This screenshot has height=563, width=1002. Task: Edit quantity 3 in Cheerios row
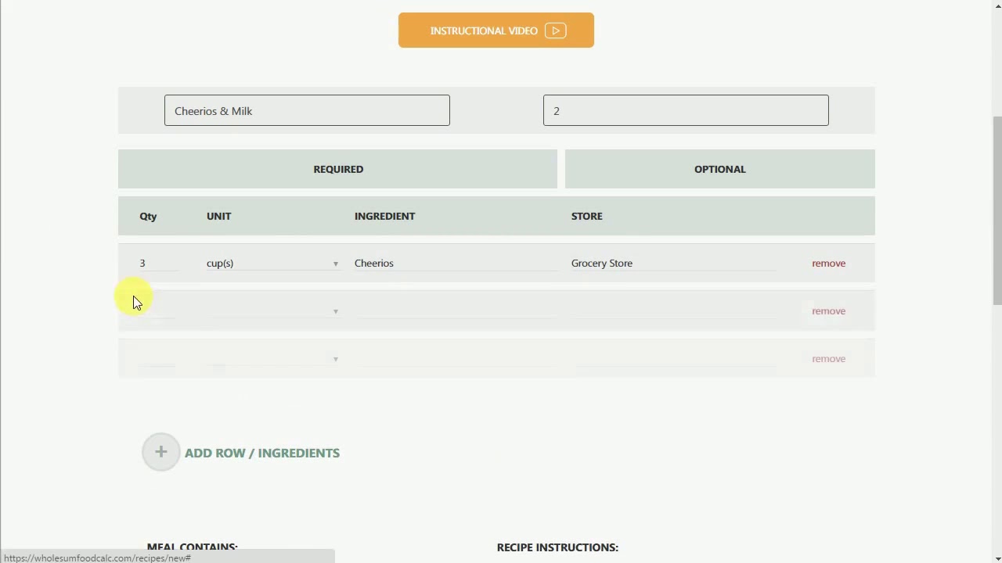click(x=159, y=264)
